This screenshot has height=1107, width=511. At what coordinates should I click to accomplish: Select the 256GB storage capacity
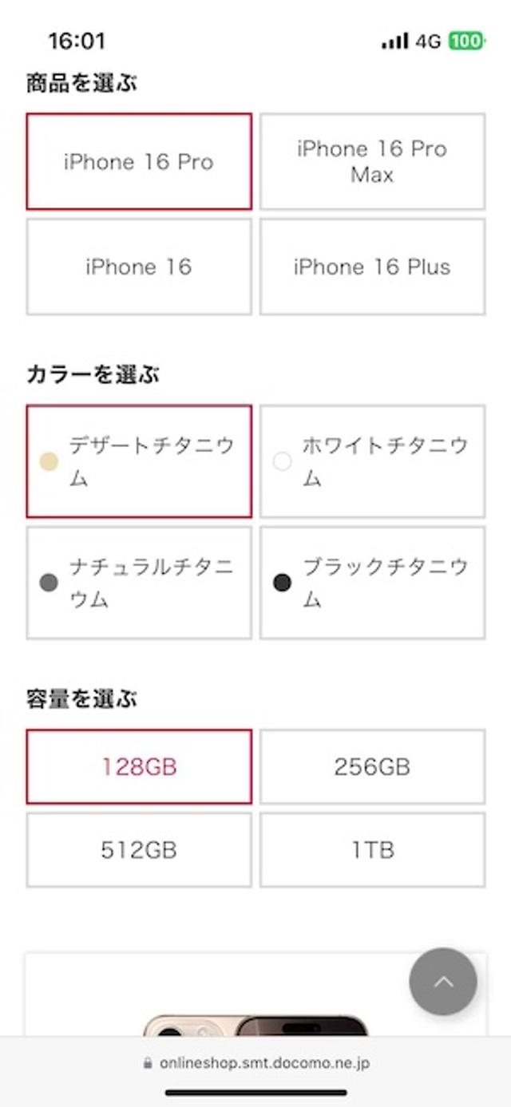point(372,766)
